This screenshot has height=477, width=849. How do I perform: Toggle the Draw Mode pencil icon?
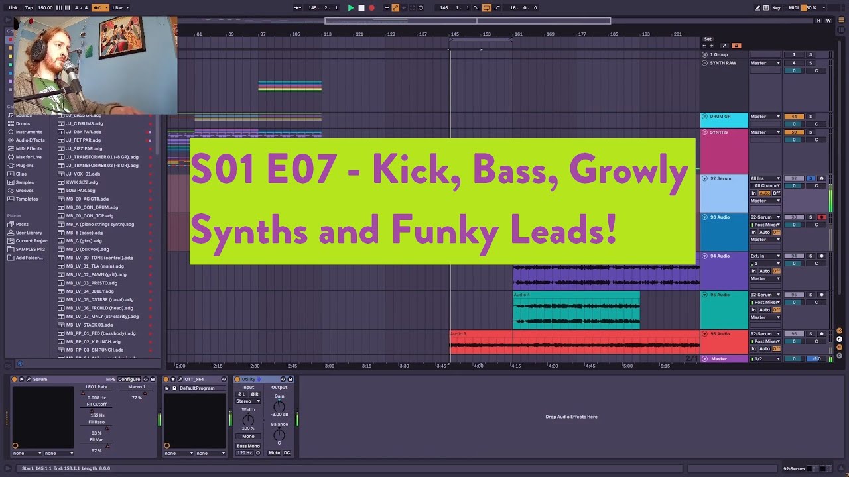[758, 7]
